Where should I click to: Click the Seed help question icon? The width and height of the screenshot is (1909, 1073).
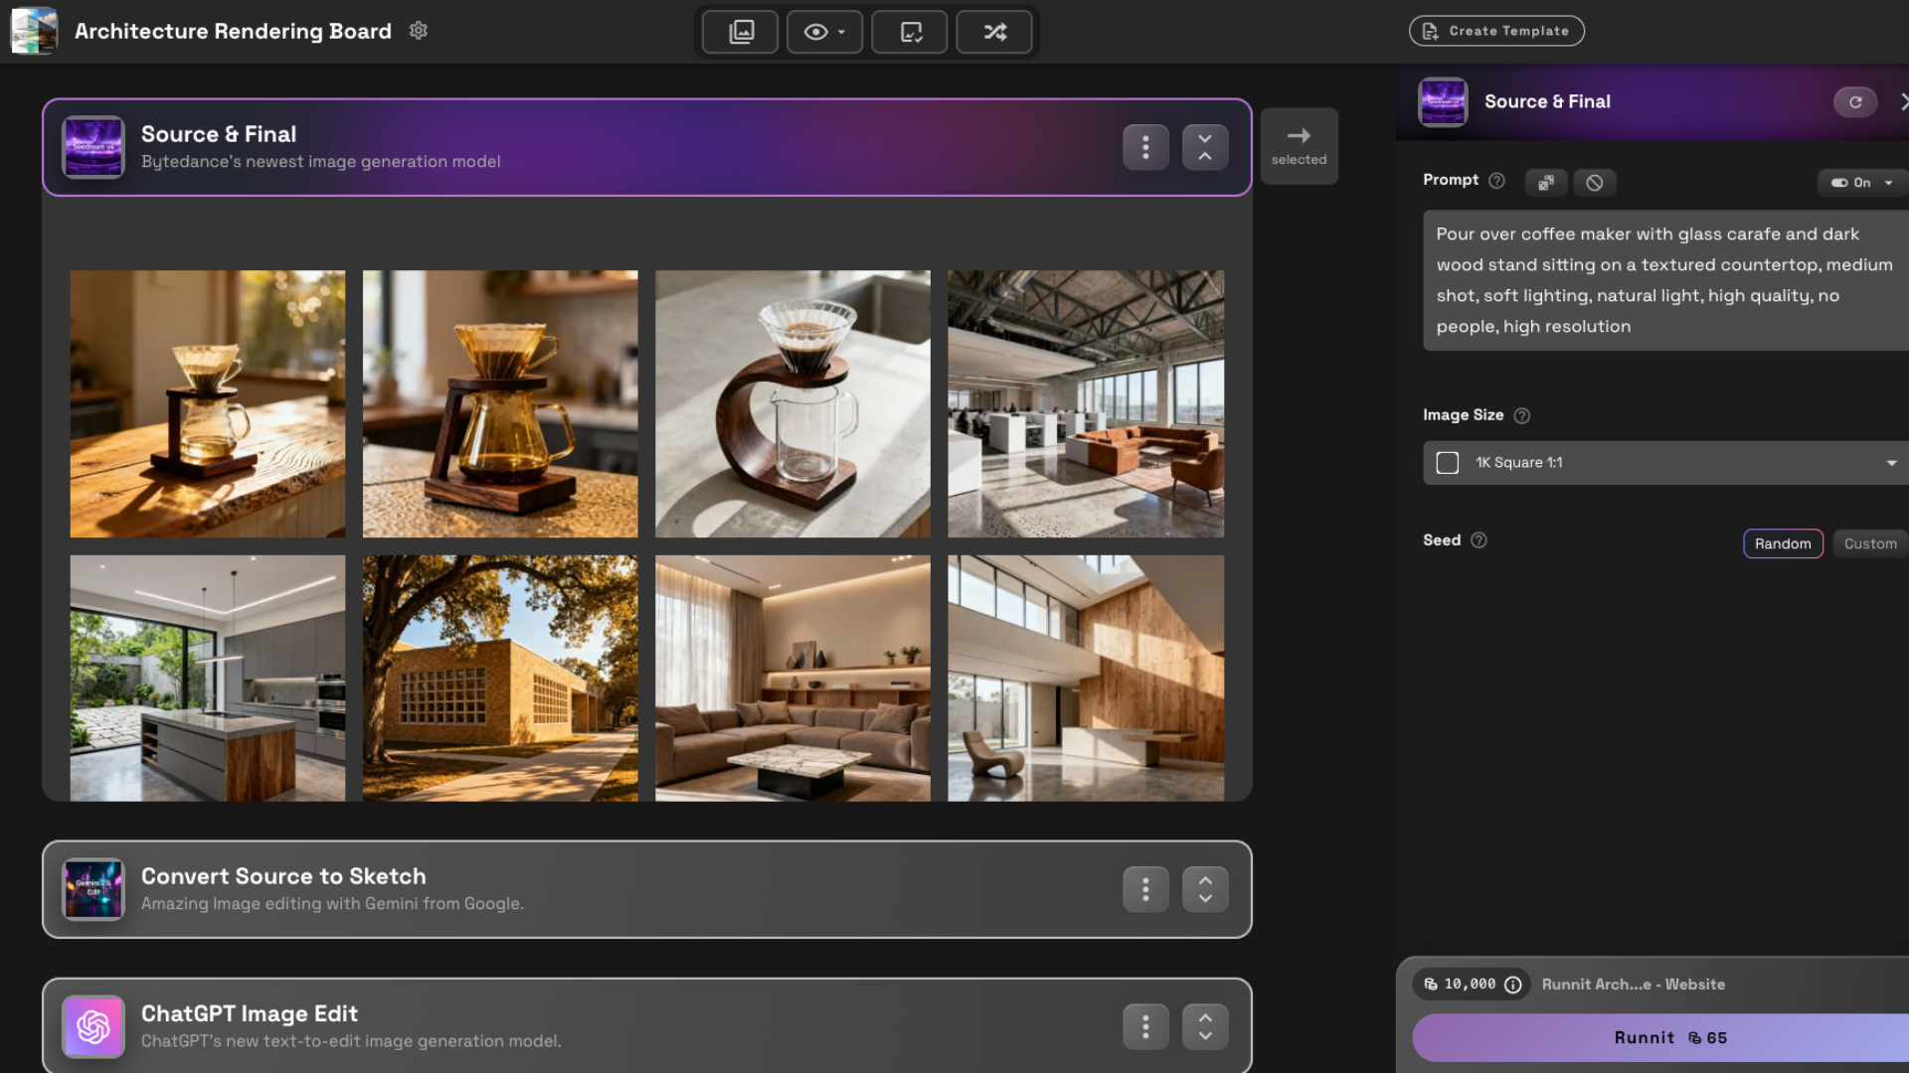point(1478,540)
